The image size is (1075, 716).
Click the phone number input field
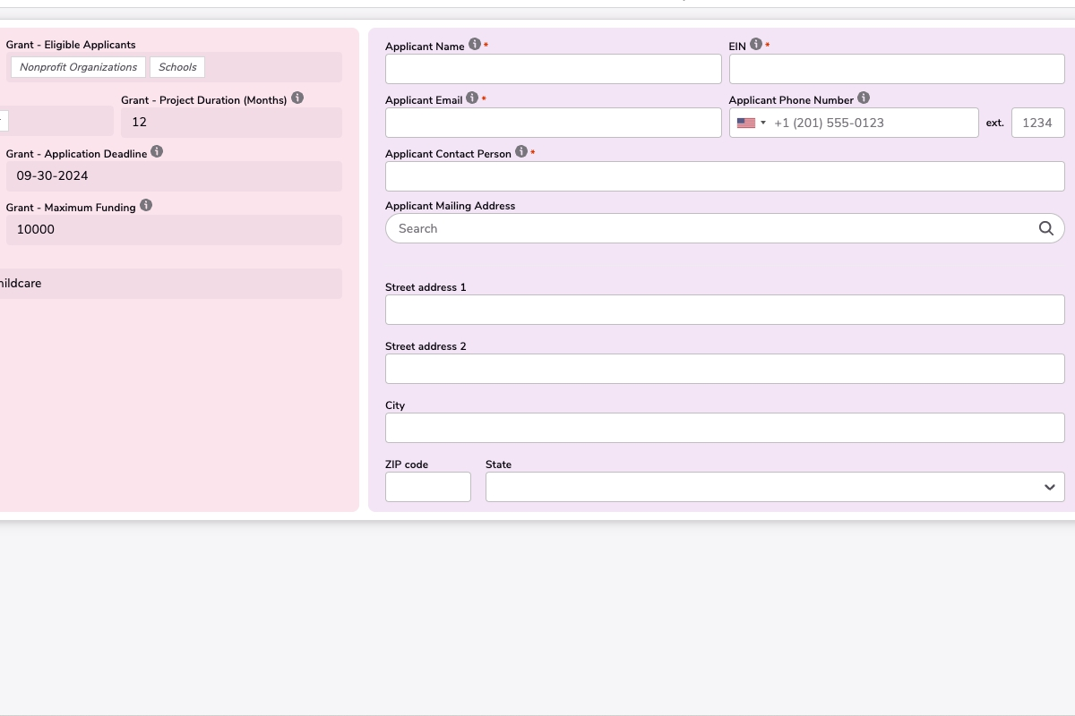873,123
